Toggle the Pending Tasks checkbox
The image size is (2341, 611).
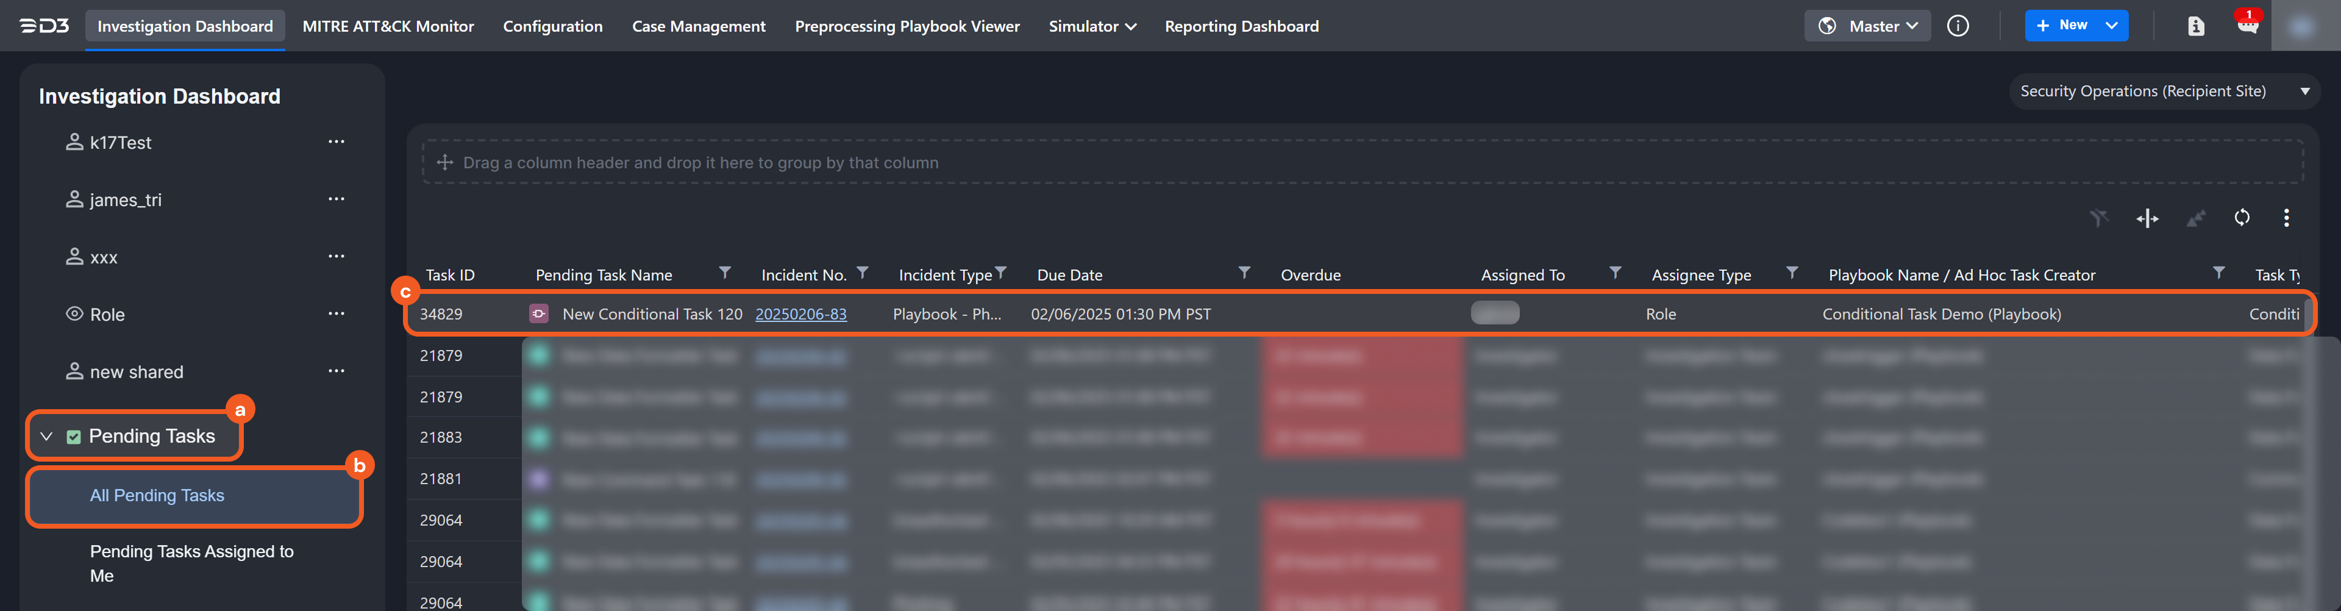74,437
